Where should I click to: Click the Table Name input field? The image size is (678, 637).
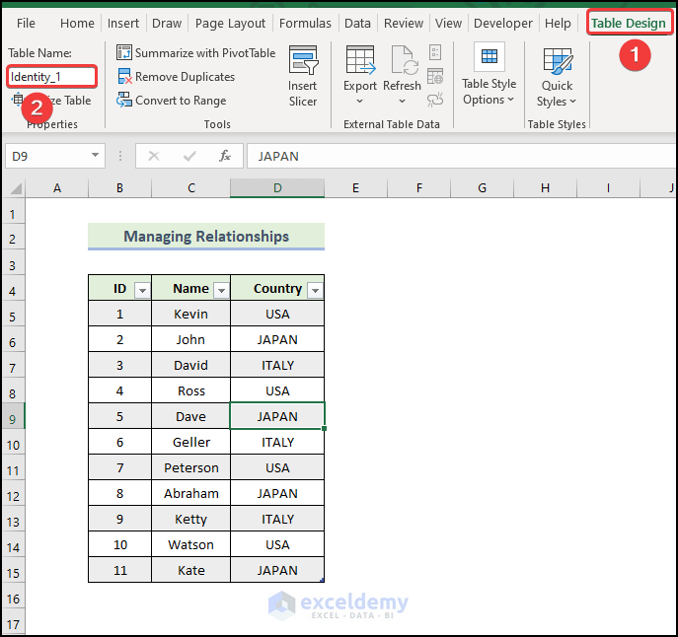coord(52,76)
